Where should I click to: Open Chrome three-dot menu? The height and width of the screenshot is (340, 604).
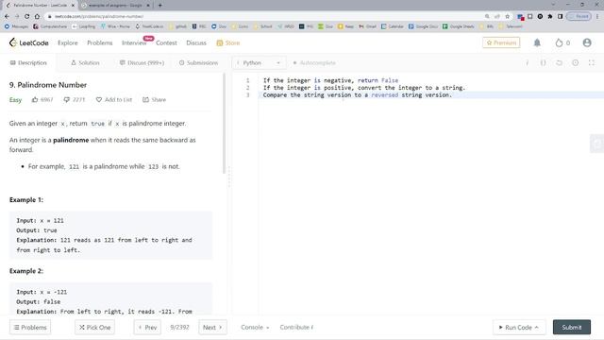coord(597,17)
